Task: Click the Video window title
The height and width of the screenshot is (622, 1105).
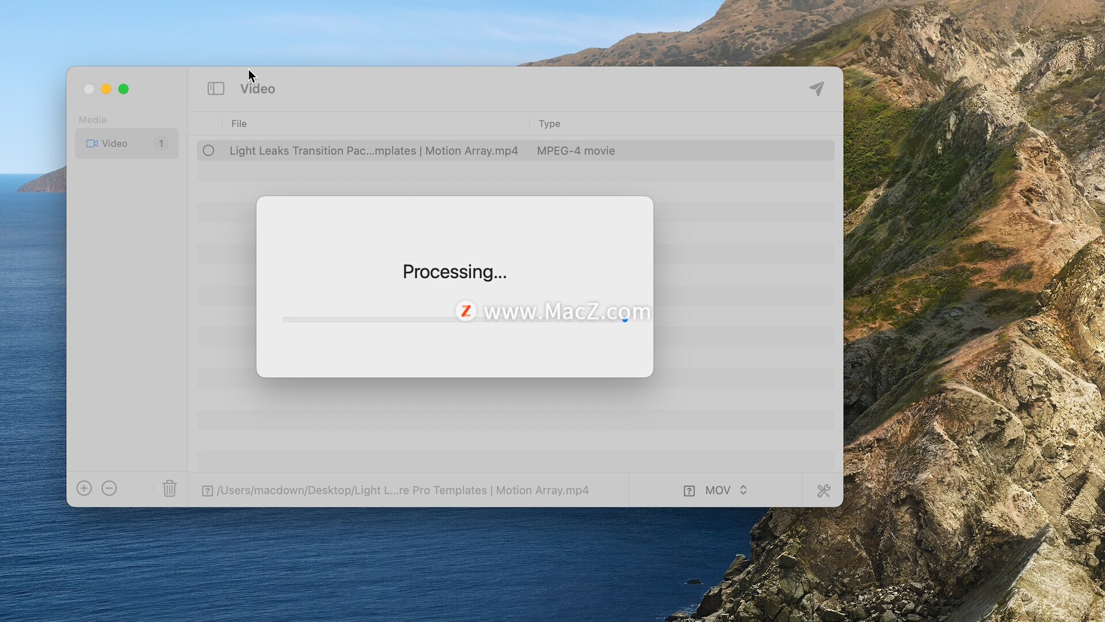Action: pyautogui.click(x=257, y=89)
